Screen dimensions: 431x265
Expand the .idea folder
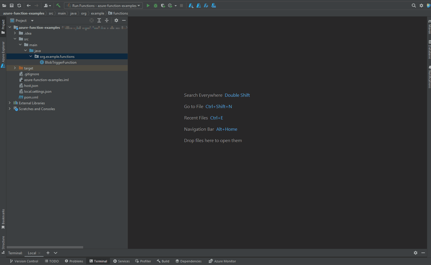pyautogui.click(x=15, y=33)
